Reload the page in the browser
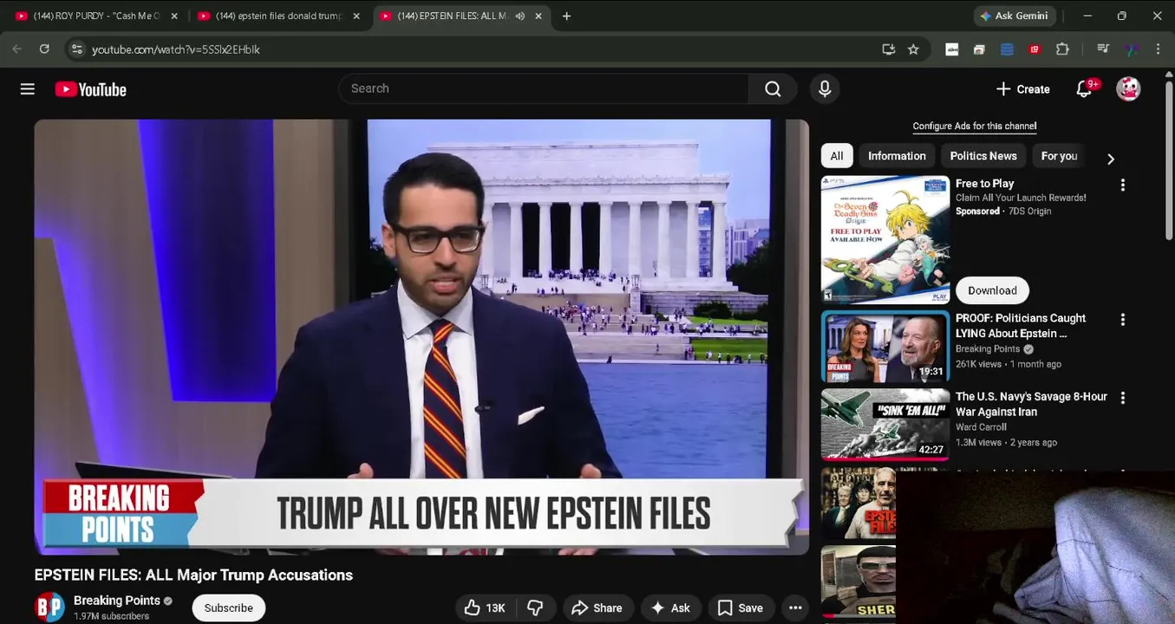 pyautogui.click(x=44, y=49)
